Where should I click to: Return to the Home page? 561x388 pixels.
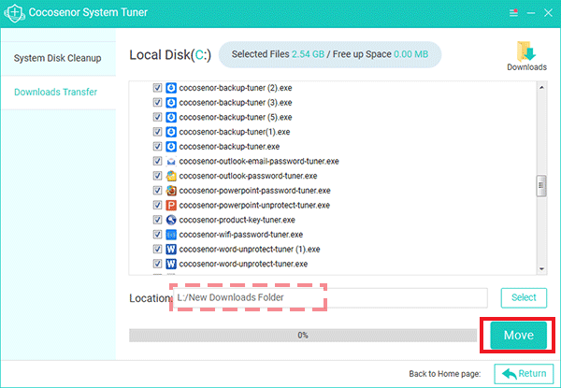click(524, 374)
